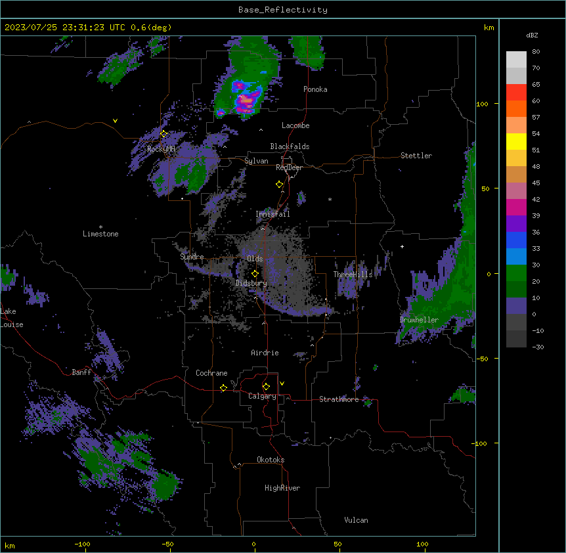Click the Airdrie label
Screen dimensions: 566x553
pyautogui.click(x=265, y=353)
